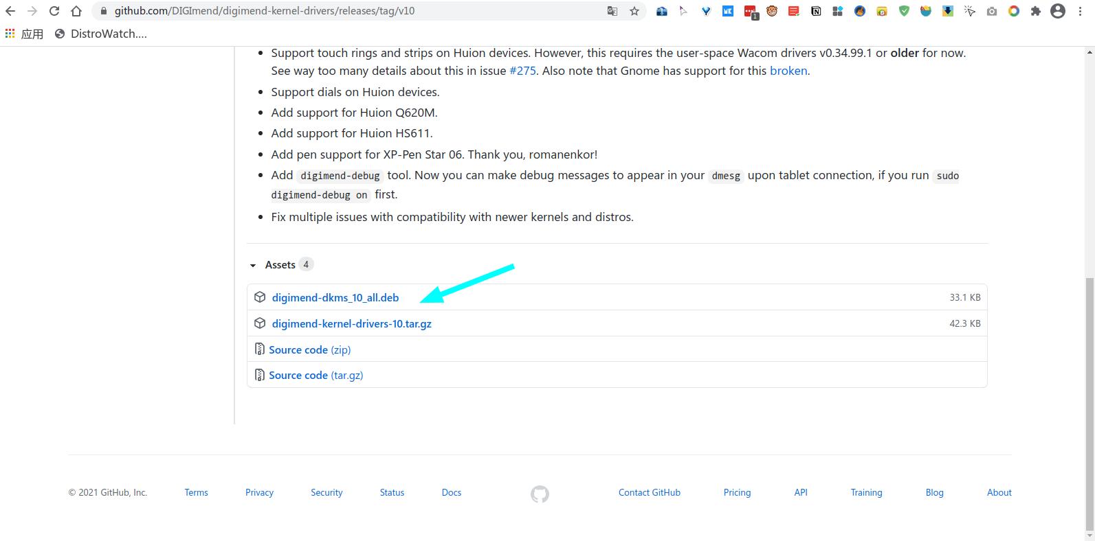This screenshot has height=541, width=1095.
Task: Open the green shield adblock extension
Action: click(x=904, y=11)
